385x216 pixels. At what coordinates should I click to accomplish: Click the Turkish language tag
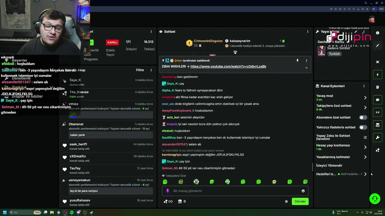coord(334,54)
